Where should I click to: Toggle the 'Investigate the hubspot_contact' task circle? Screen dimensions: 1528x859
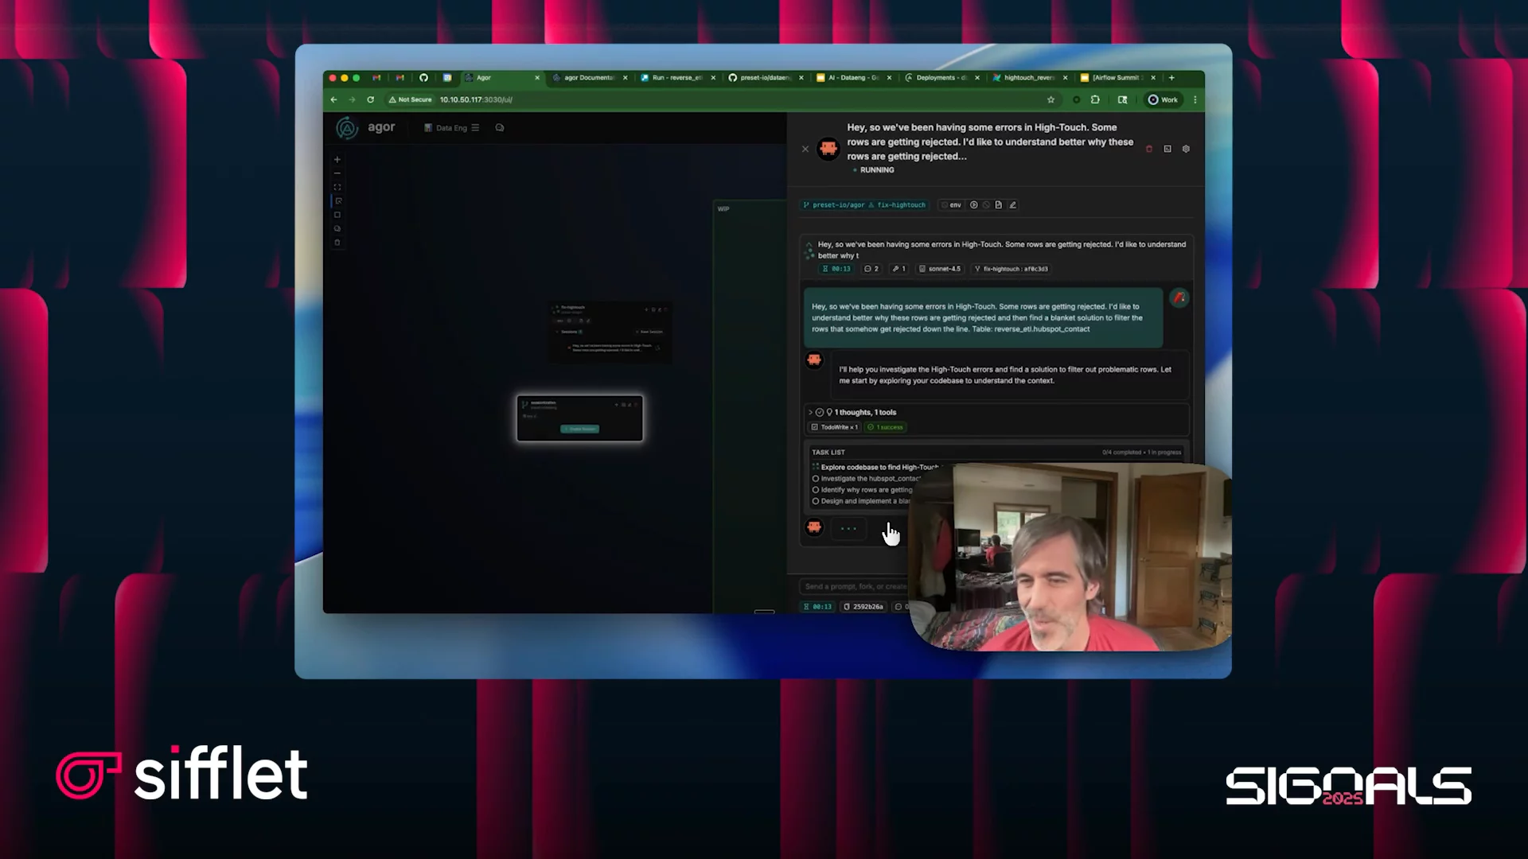tap(816, 479)
